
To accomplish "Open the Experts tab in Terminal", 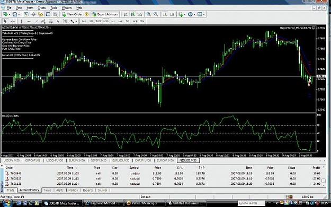I will pyautogui.click(x=88, y=190).
